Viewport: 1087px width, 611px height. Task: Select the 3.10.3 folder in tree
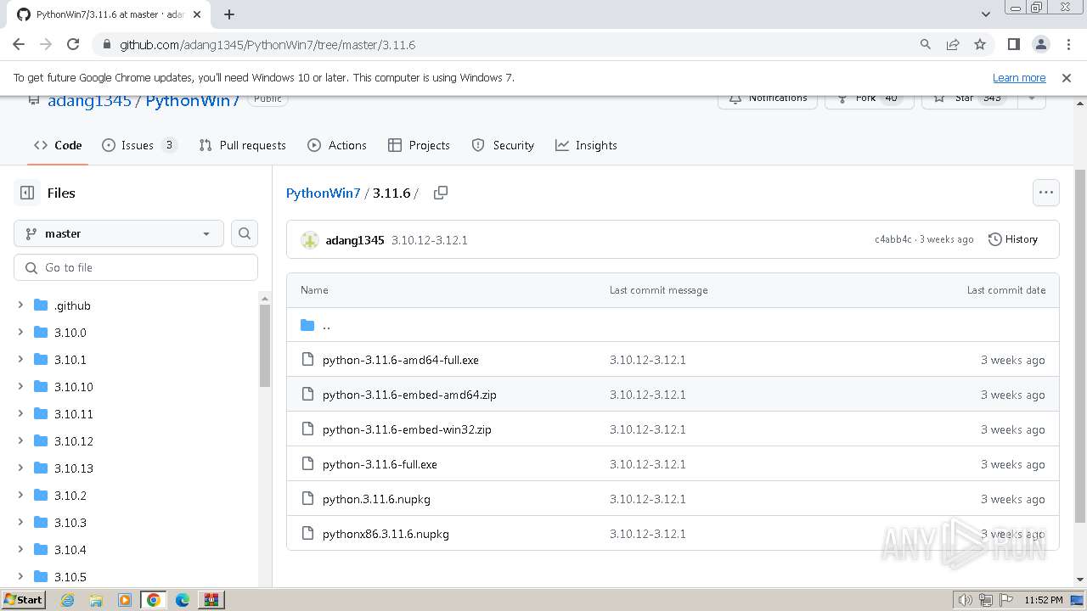[x=70, y=523]
